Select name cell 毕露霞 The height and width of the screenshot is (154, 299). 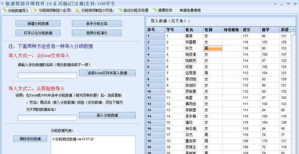(194, 42)
